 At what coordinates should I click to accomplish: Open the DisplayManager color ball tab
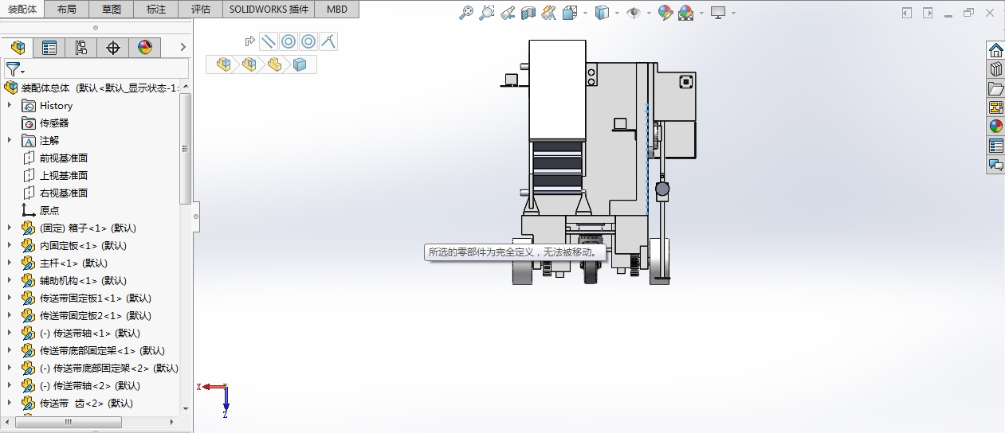[145, 48]
